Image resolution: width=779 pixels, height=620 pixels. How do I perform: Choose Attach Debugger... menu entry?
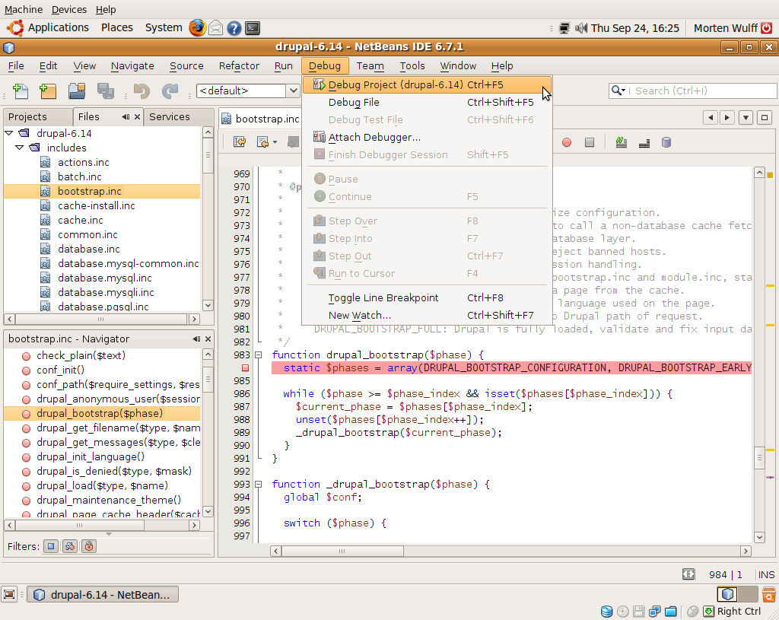coord(427,137)
